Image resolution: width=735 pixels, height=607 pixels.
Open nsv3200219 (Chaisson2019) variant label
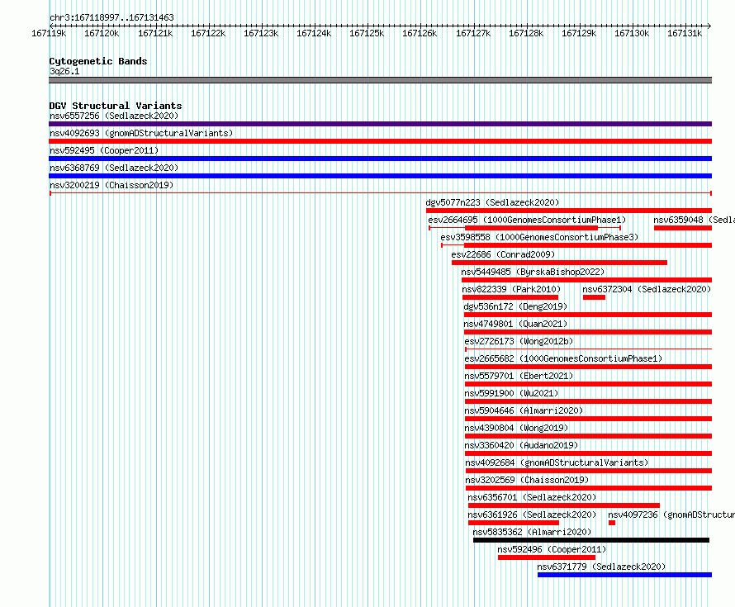[x=111, y=185]
